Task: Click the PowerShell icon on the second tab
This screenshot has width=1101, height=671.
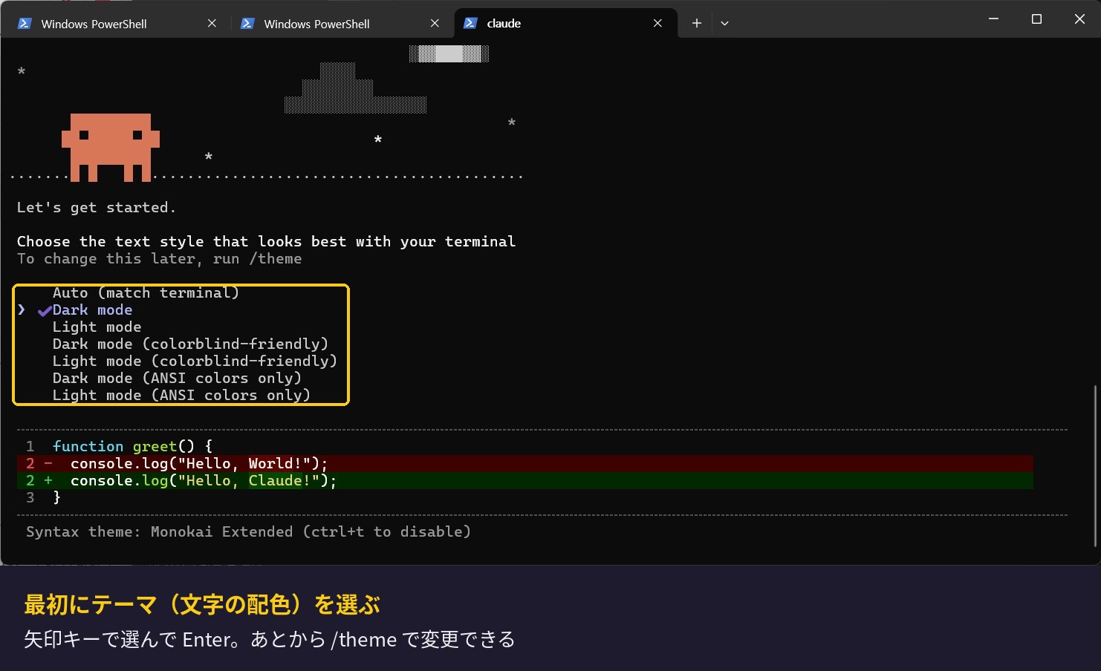Action: click(x=247, y=23)
